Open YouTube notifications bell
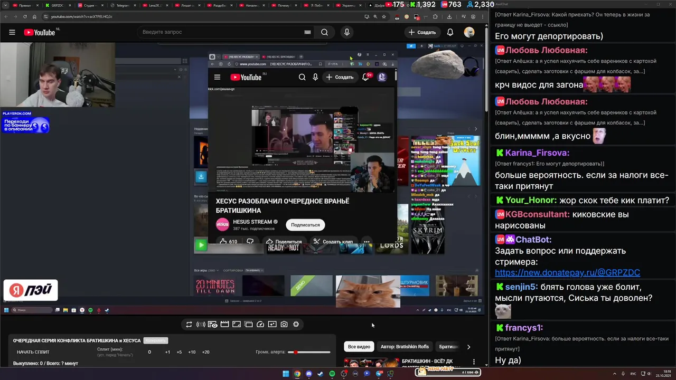 tap(450, 32)
